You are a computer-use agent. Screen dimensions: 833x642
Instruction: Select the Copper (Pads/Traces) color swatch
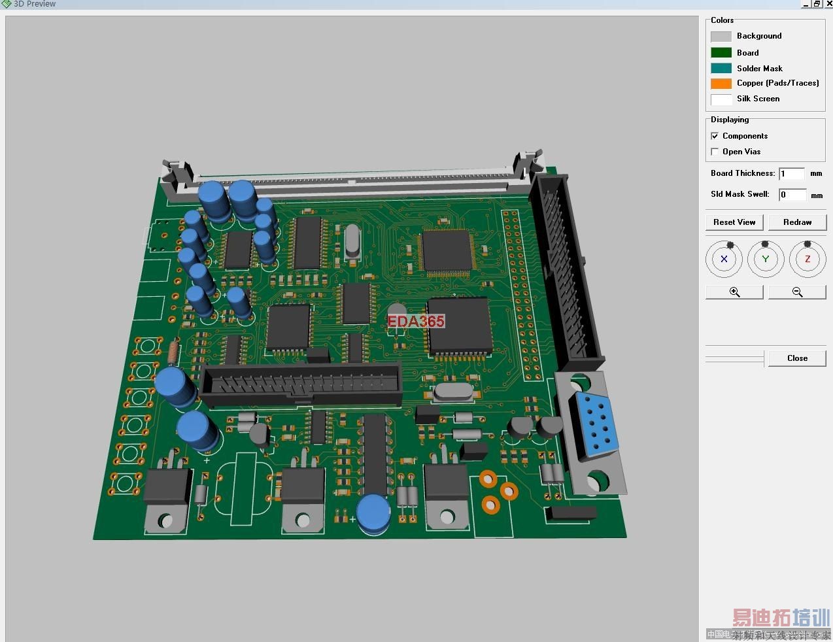721,84
